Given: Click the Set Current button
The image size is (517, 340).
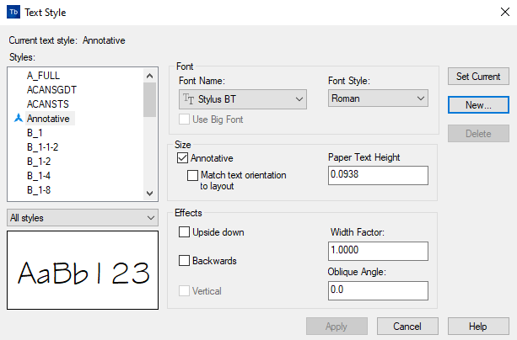Looking at the screenshot, I should click(478, 77).
